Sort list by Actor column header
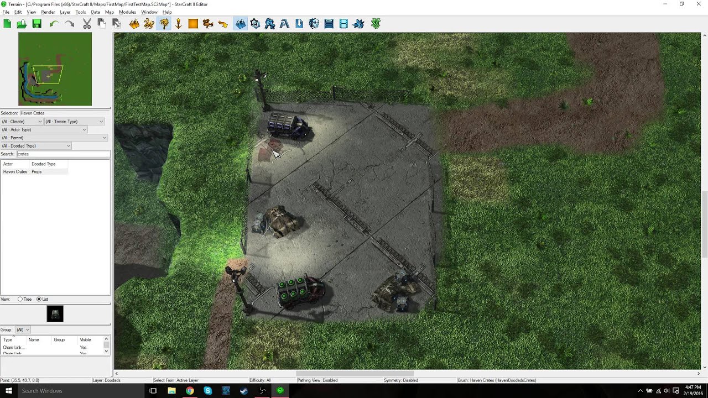This screenshot has width=708, height=398. tap(15, 164)
